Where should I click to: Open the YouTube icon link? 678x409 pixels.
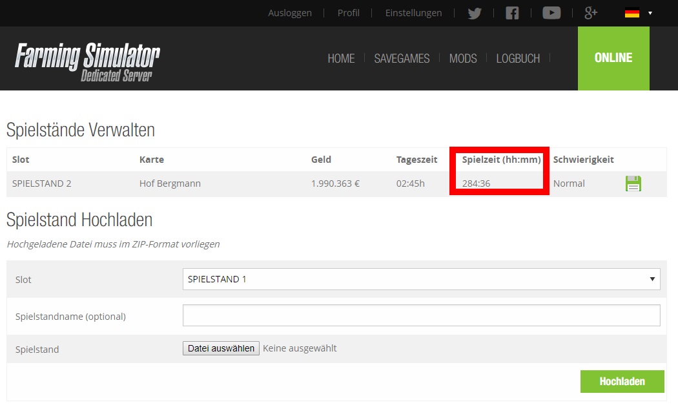pyautogui.click(x=551, y=13)
